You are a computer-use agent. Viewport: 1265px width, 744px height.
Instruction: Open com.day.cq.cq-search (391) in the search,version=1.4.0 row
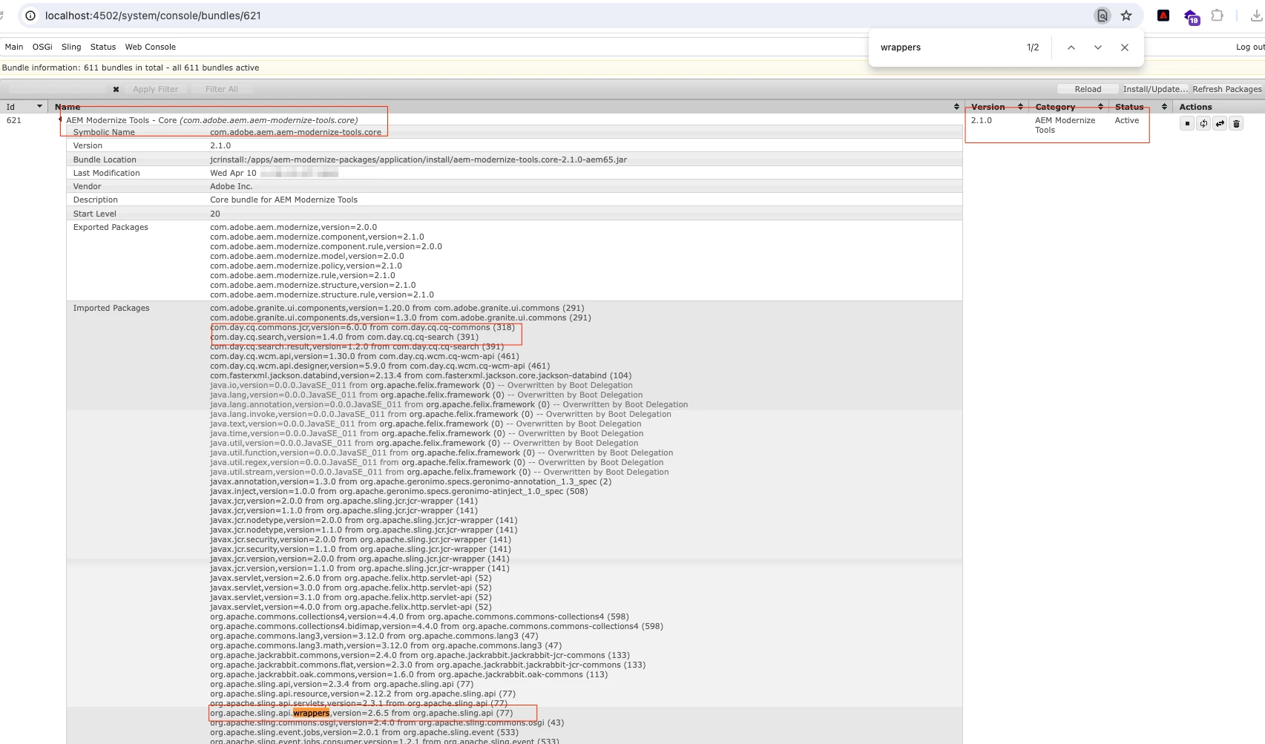tap(422, 337)
